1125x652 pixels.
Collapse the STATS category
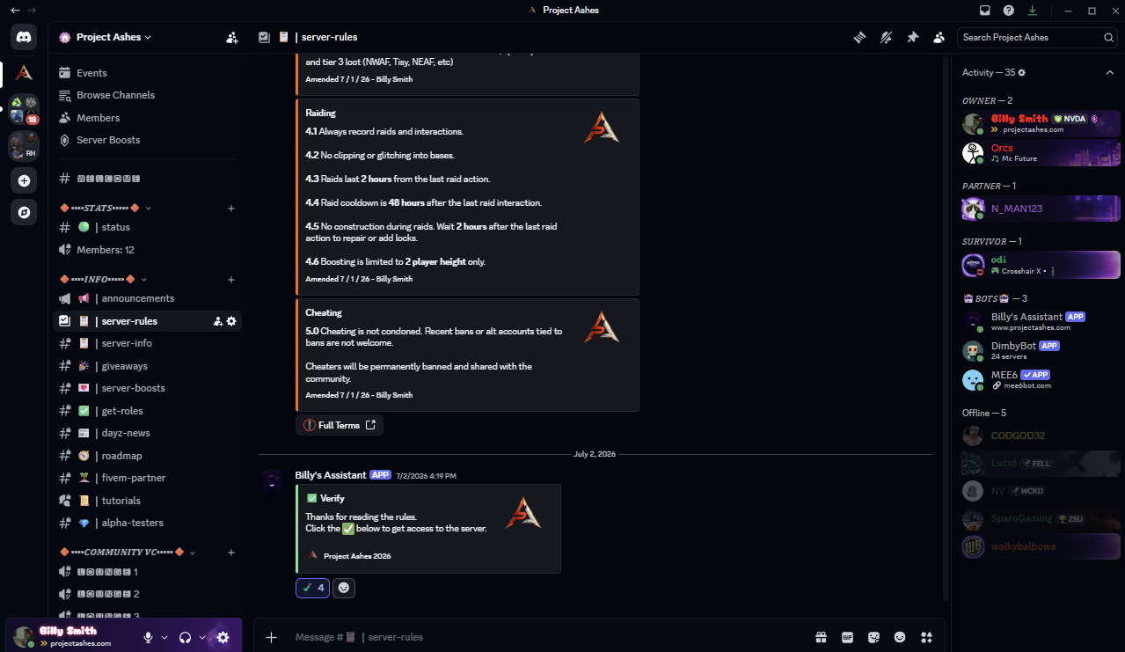click(148, 209)
